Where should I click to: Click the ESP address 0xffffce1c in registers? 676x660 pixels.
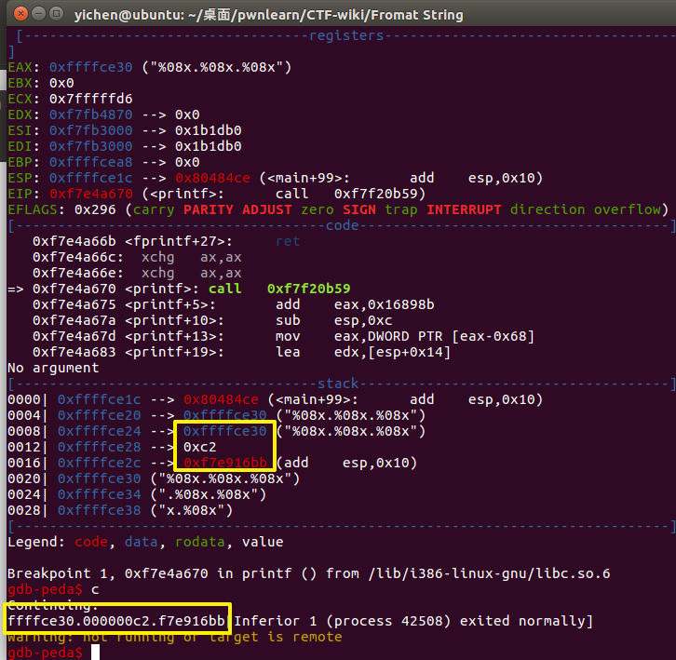point(90,178)
